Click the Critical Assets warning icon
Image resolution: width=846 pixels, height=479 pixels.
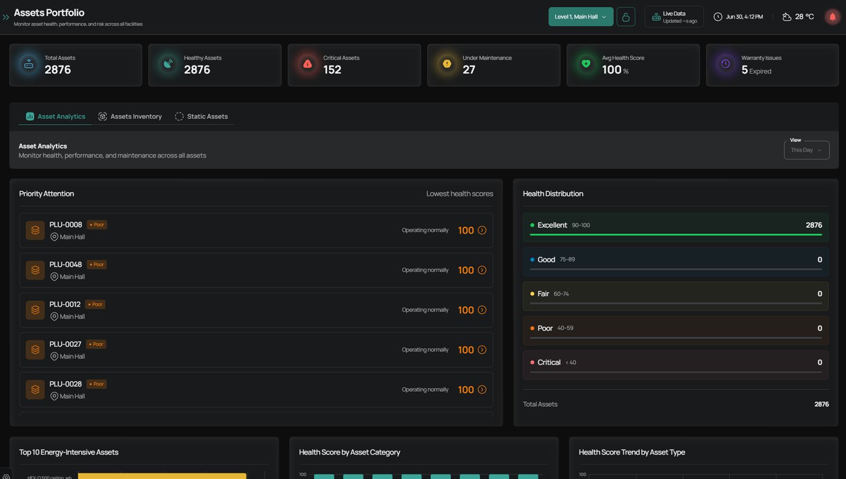tap(307, 65)
